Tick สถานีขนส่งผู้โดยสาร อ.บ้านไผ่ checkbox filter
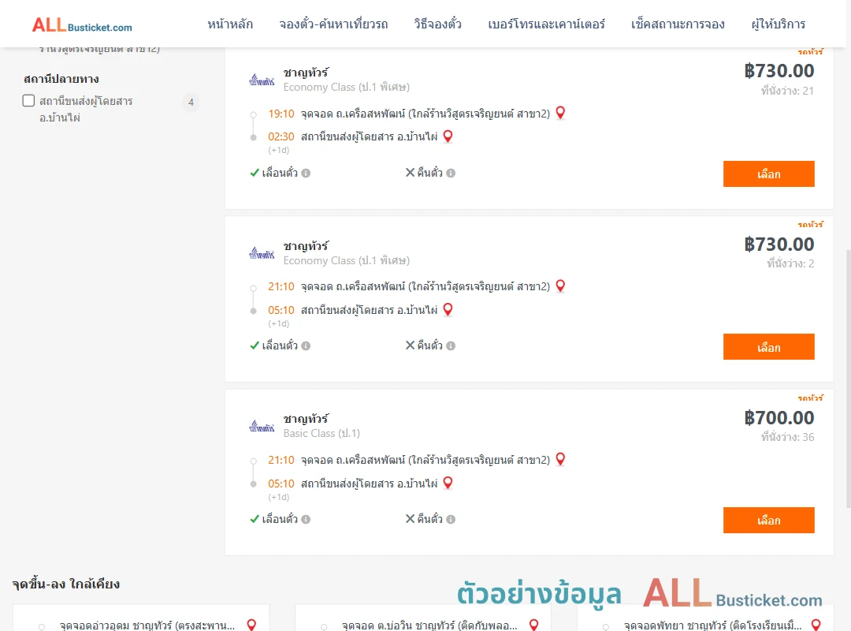851x631 pixels. (x=29, y=100)
